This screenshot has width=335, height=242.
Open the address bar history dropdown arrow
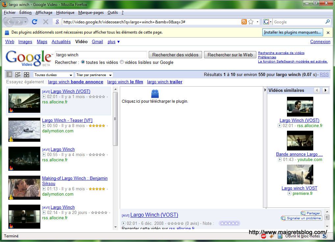tap(257, 22)
